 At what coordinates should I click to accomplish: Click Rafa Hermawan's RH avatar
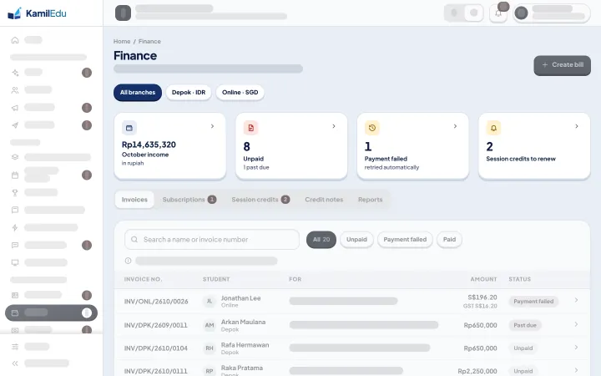pos(210,348)
